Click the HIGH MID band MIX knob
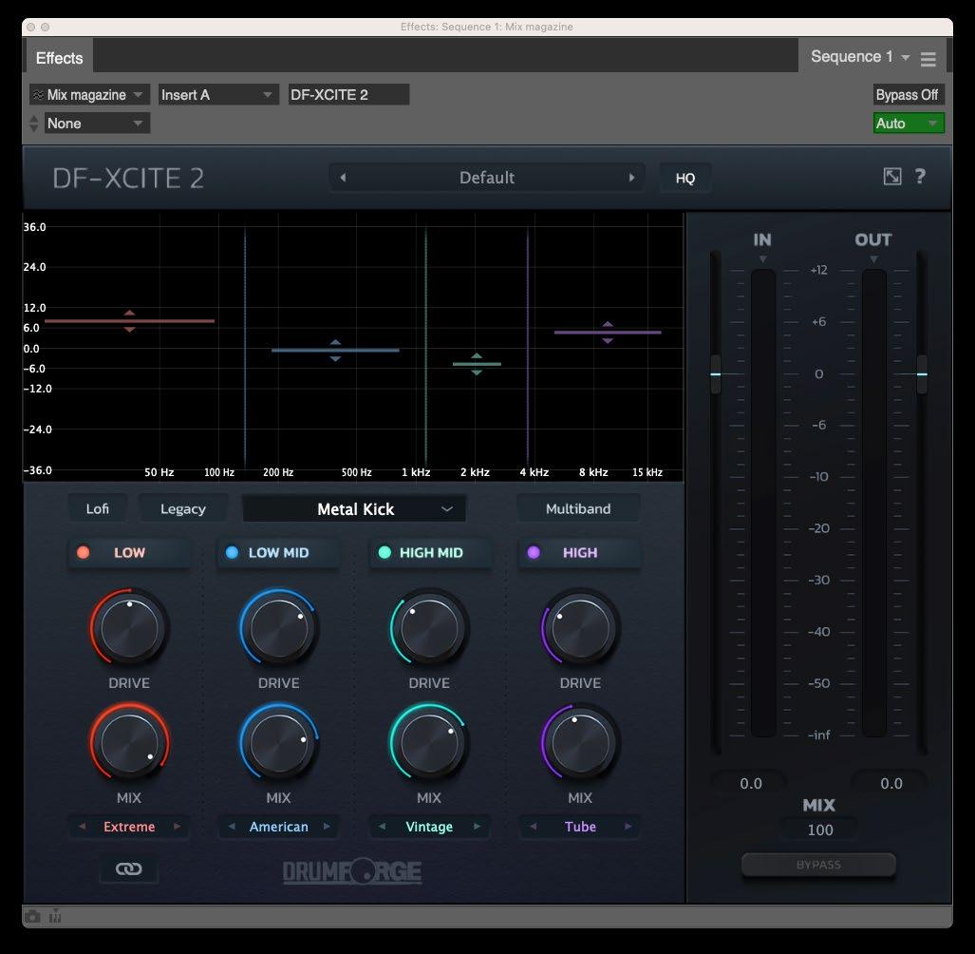 click(x=429, y=742)
